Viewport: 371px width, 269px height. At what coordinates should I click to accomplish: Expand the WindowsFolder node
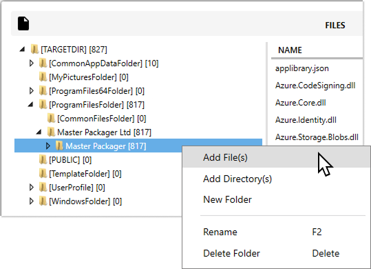pos(31,201)
